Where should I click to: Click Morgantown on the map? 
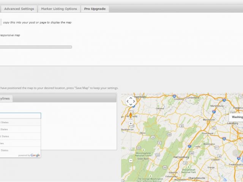coord(139,97)
